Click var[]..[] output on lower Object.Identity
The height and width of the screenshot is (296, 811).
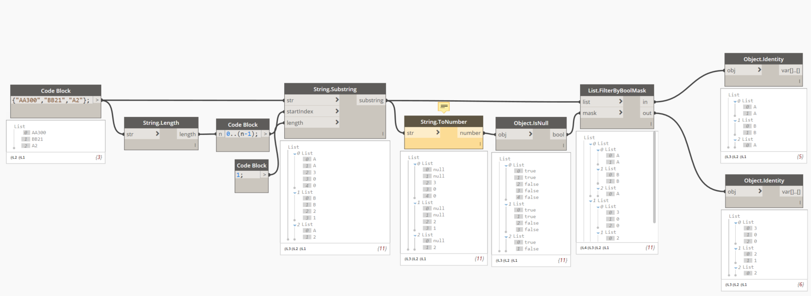[x=791, y=192]
